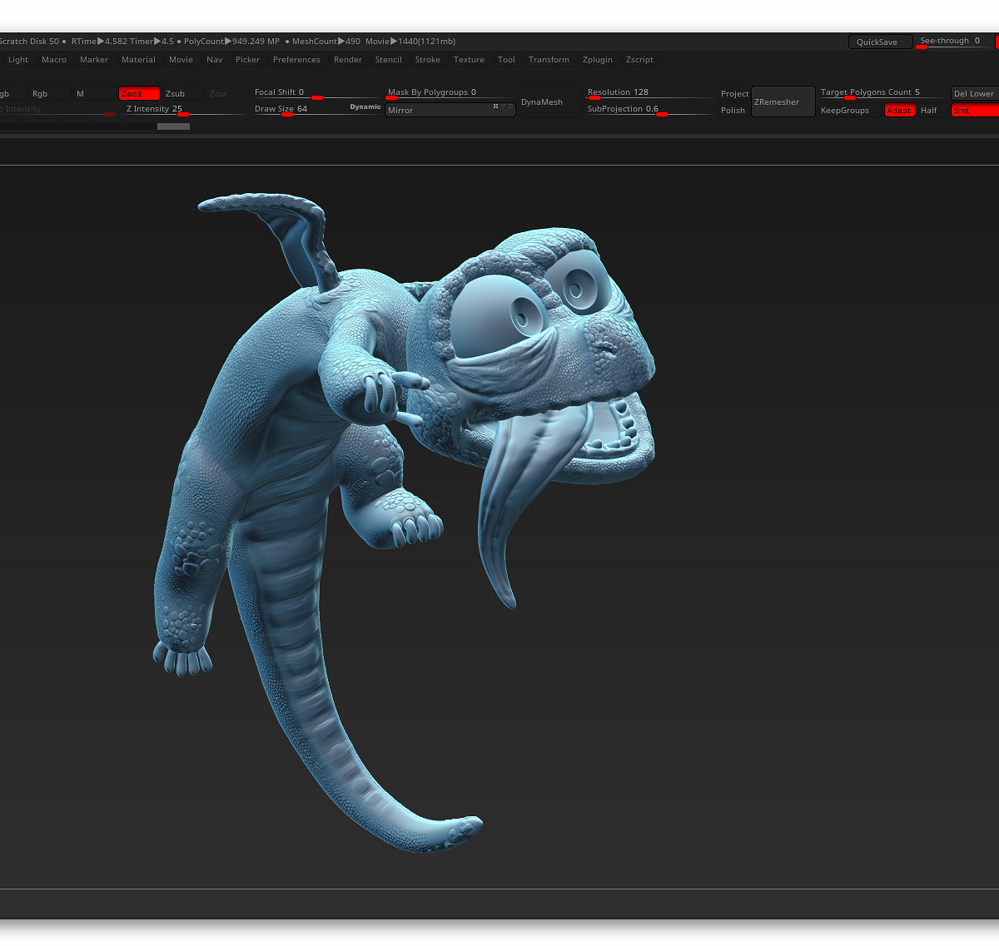Click the RTime 4.582 readout

[x=99, y=42]
